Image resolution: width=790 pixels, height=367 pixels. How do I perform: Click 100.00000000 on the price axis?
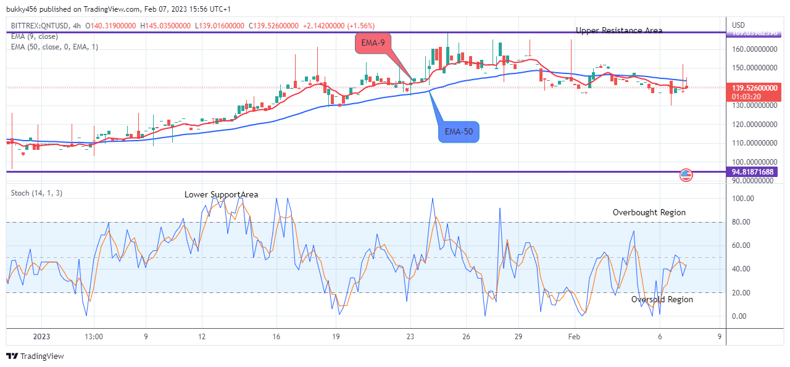coord(755,162)
